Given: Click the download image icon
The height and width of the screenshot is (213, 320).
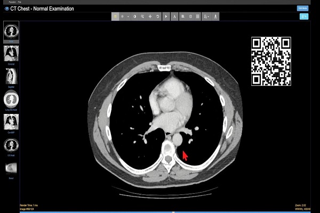Looking at the screenshot, I should point(215,17).
